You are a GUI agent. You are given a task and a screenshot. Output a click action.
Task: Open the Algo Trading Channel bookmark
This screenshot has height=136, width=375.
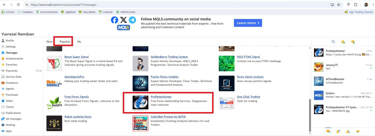click(359, 12)
